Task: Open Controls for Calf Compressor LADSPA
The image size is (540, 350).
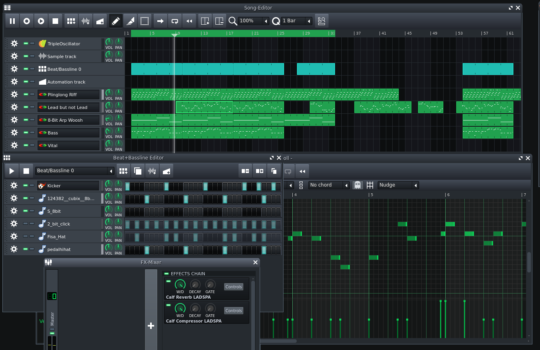Action: 233,311
